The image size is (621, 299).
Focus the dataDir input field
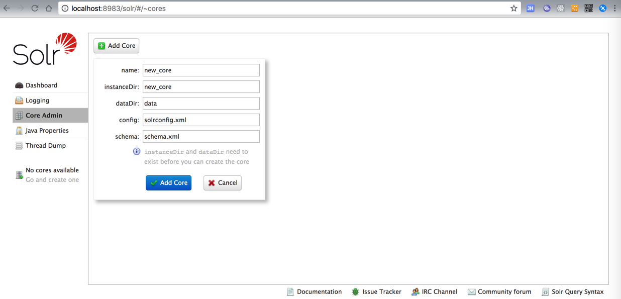point(201,104)
